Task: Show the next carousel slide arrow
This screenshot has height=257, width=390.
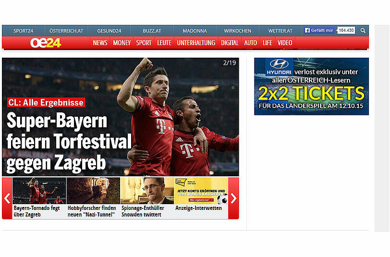Action: point(233,198)
